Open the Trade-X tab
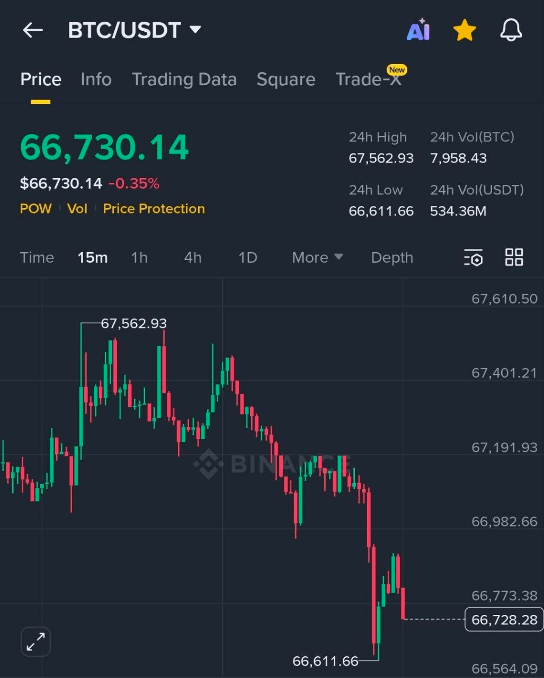544x678 pixels. [369, 79]
